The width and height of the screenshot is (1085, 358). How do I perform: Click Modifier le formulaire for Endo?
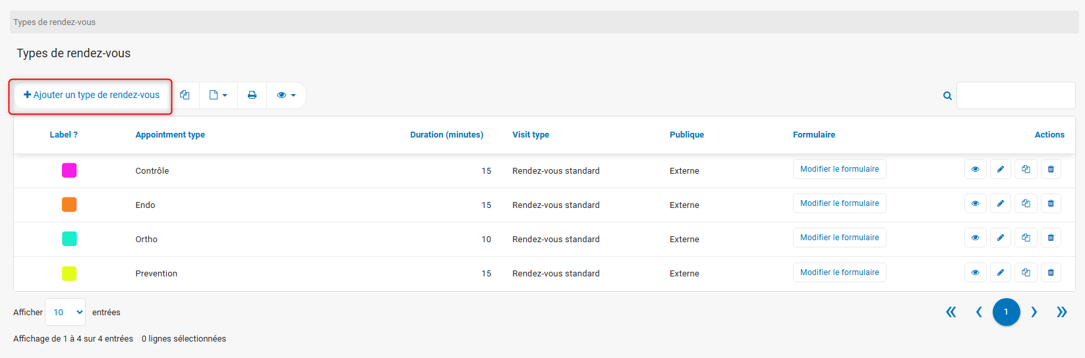click(839, 203)
